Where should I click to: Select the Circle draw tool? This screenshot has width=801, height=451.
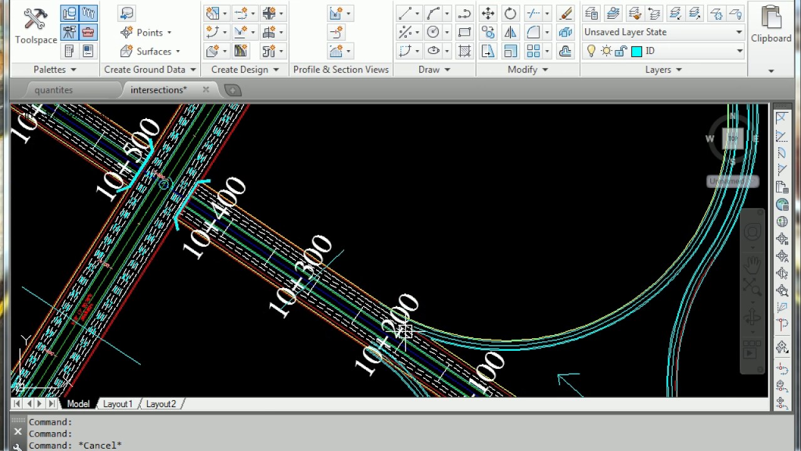tap(433, 32)
